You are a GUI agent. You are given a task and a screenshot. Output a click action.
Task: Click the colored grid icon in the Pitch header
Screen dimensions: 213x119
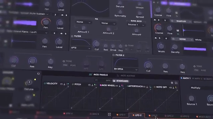tap(95, 85)
